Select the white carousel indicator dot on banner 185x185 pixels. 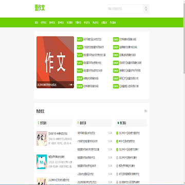71,85
